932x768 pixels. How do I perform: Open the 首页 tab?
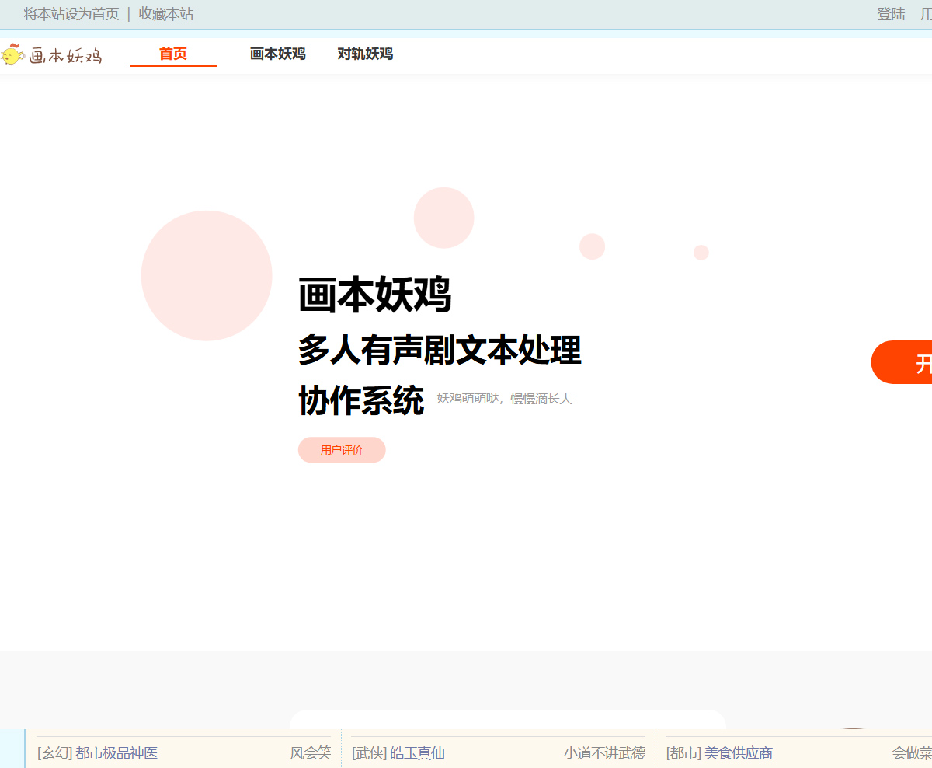click(x=172, y=54)
